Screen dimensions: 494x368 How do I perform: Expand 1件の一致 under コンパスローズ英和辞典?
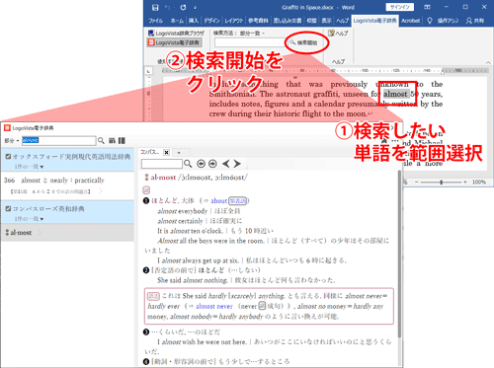point(30,219)
